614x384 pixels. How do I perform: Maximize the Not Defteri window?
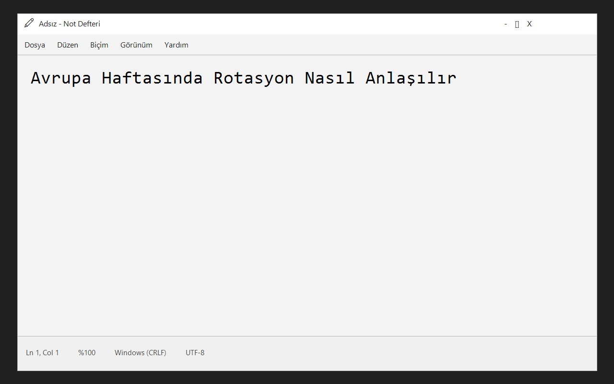click(517, 24)
